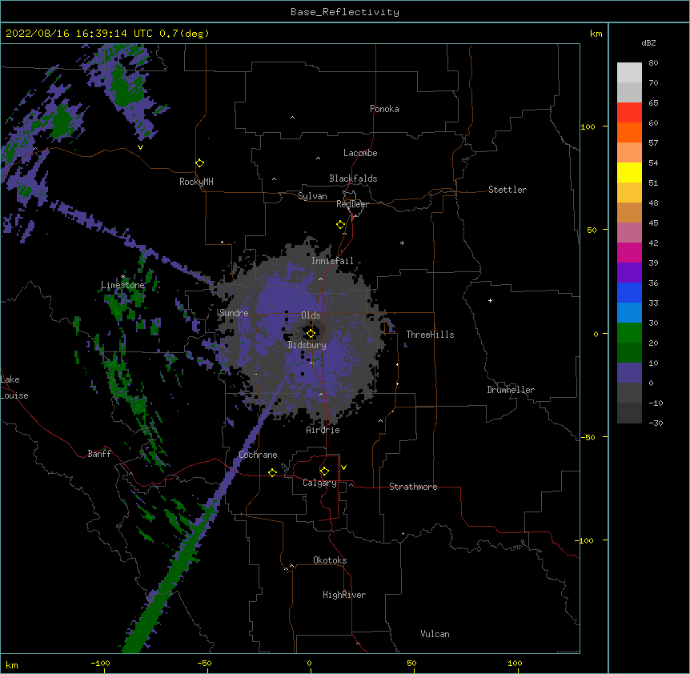The image size is (690, 674).
Task: Click the Cochrane town label
Action: [258, 455]
